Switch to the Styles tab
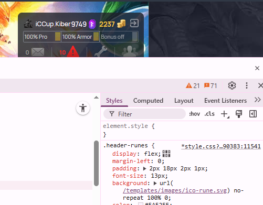 click(x=114, y=101)
